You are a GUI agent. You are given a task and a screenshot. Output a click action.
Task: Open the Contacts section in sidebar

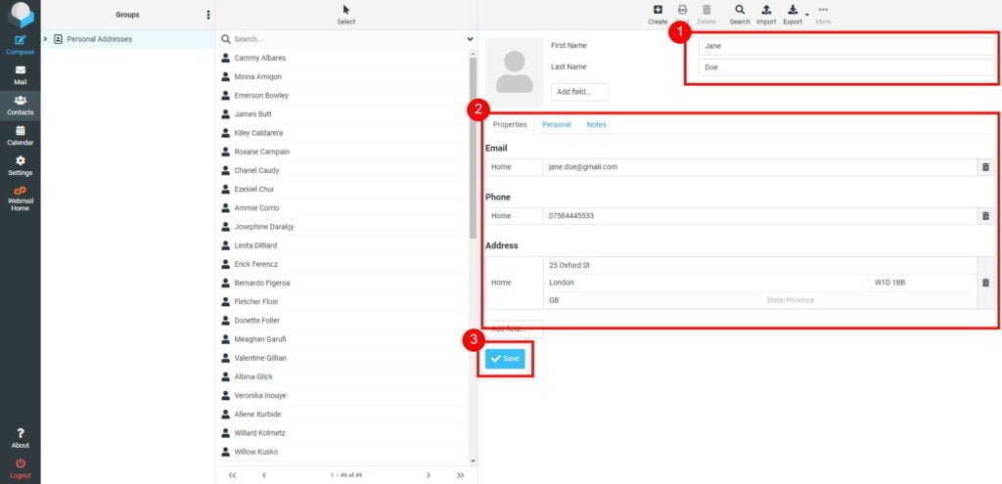point(21,106)
